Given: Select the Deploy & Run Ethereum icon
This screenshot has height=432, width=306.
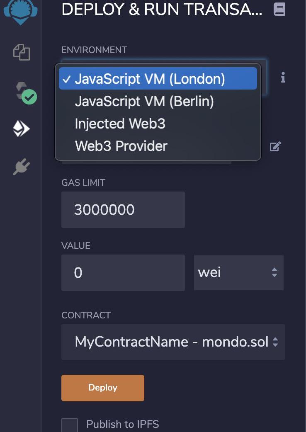Looking at the screenshot, I should [21, 129].
